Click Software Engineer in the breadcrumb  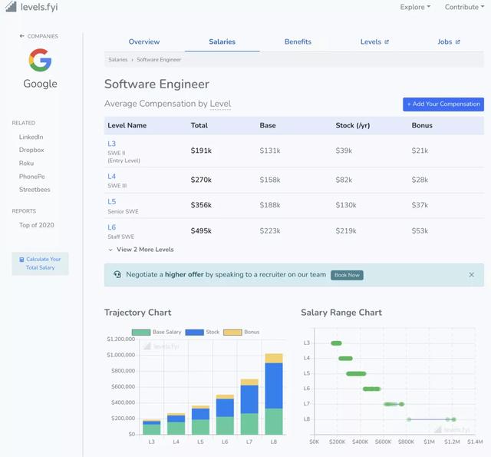pyautogui.click(x=159, y=60)
